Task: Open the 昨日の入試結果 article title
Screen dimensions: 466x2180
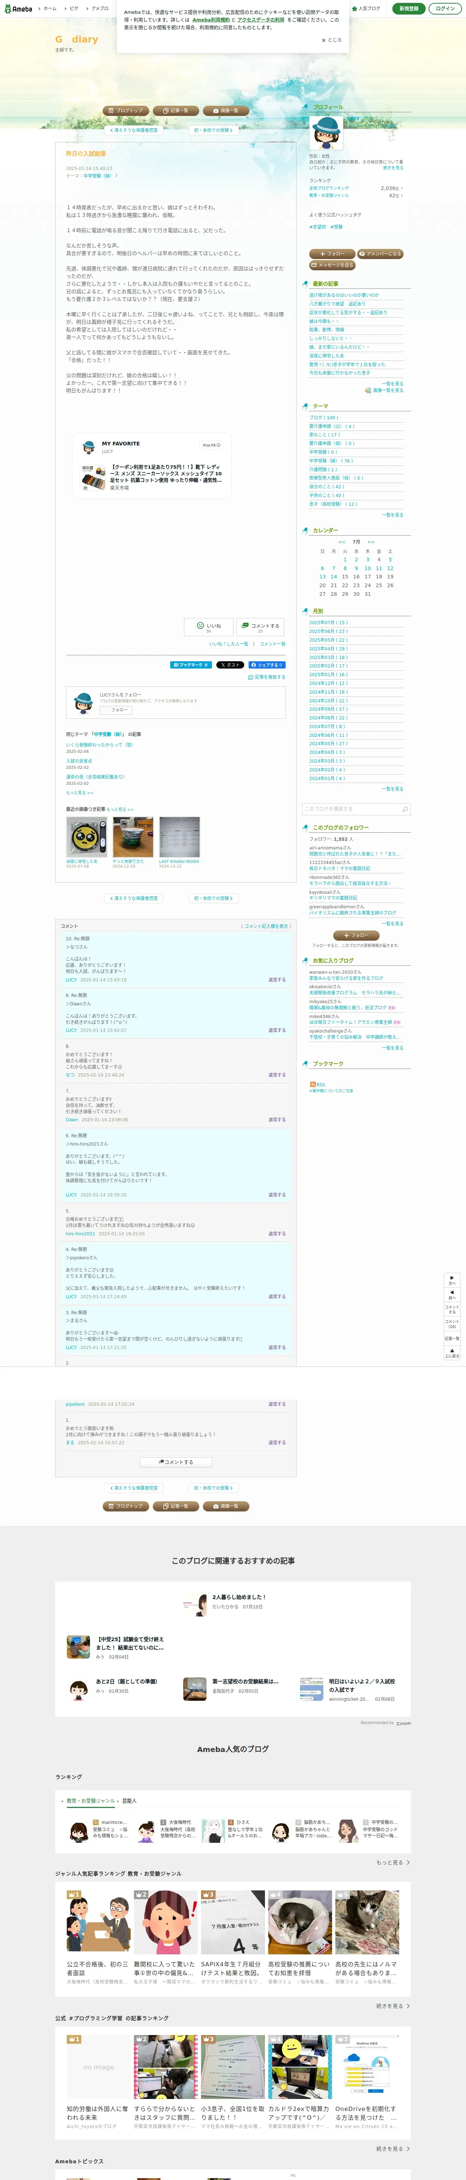Action: click(86, 154)
